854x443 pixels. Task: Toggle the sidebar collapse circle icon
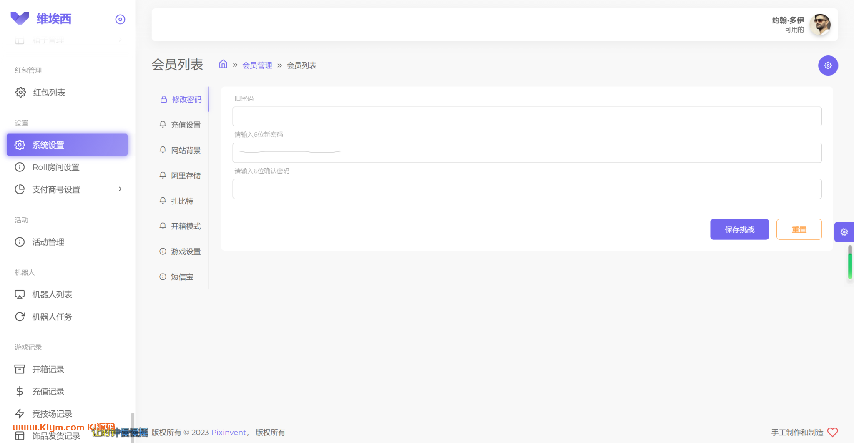click(120, 19)
